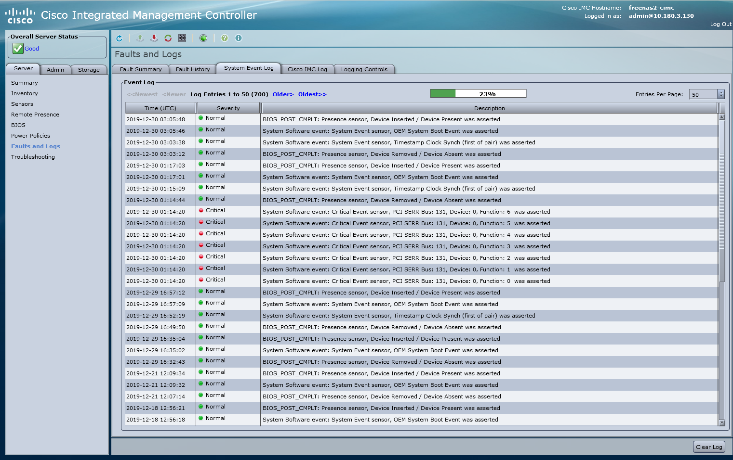This screenshot has width=733, height=460.
Task: Switch to the Fault Summary tab
Action: point(141,69)
